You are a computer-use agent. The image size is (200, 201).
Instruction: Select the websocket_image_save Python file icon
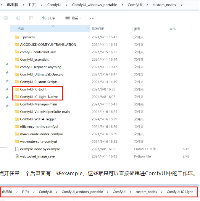17,156
